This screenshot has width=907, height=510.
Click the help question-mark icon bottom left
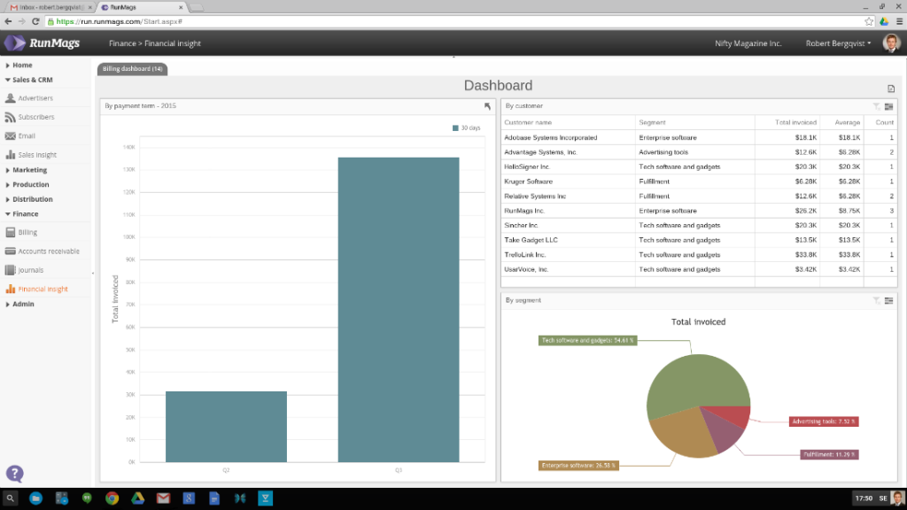point(15,473)
